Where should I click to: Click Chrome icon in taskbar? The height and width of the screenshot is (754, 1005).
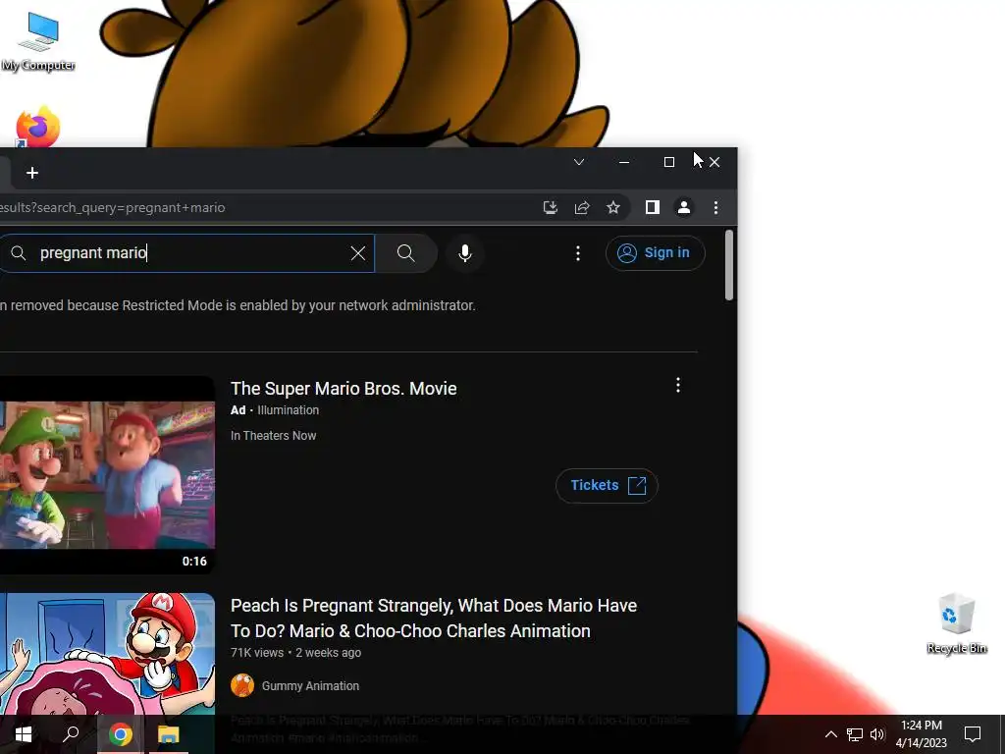(x=120, y=734)
